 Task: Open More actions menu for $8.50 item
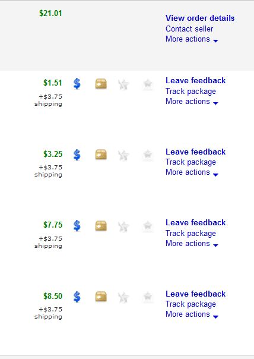192,314
